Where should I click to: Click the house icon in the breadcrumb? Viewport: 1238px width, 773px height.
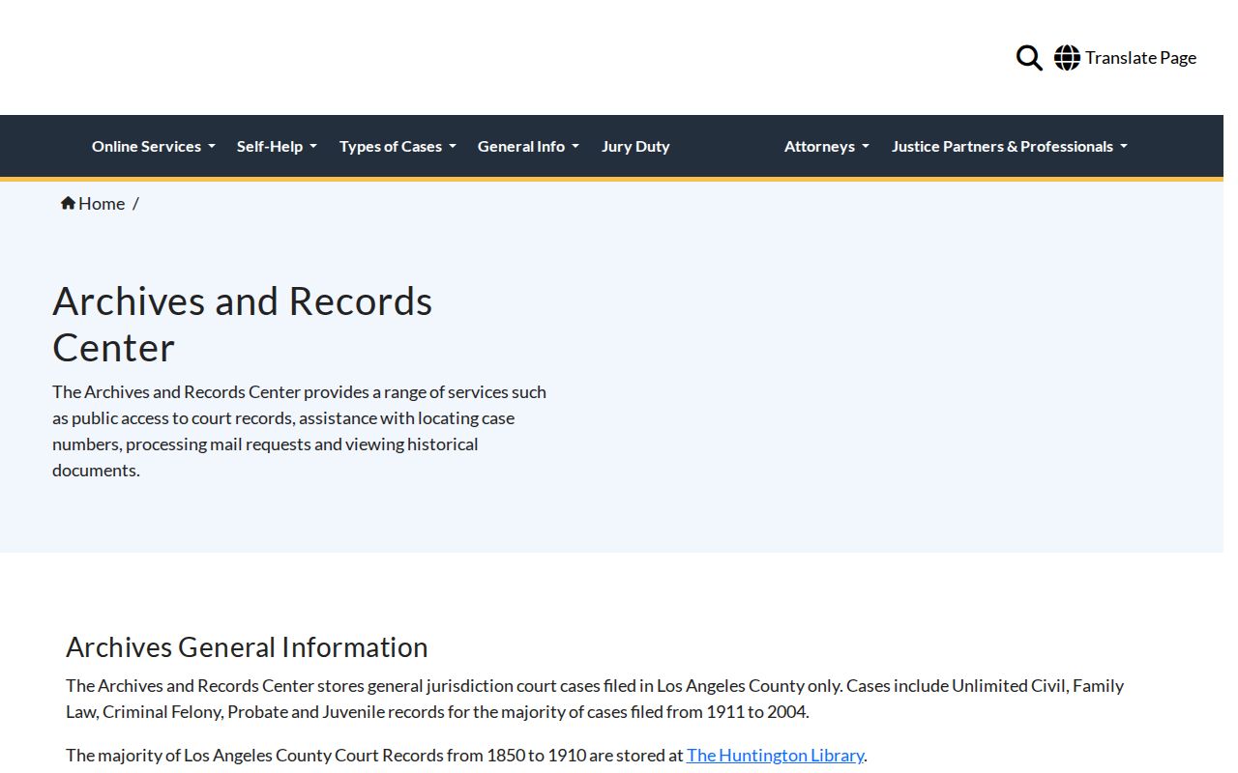tap(68, 203)
